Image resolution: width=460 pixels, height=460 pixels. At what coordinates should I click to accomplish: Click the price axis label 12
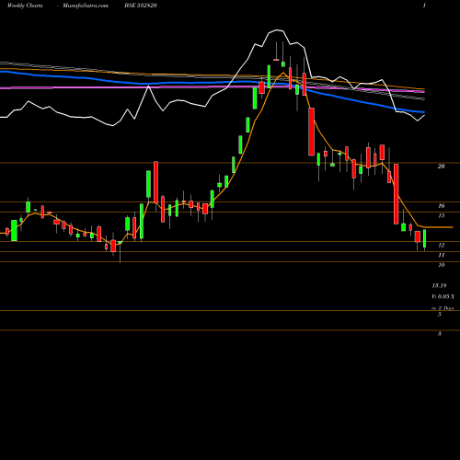coord(441,245)
